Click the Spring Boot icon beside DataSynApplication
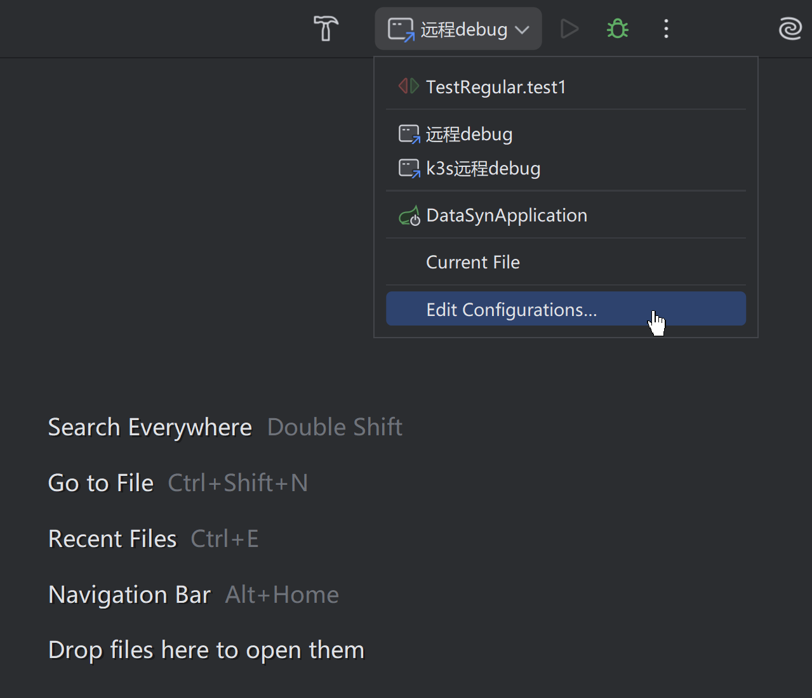The width and height of the screenshot is (812, 698). tap(409, 216)
